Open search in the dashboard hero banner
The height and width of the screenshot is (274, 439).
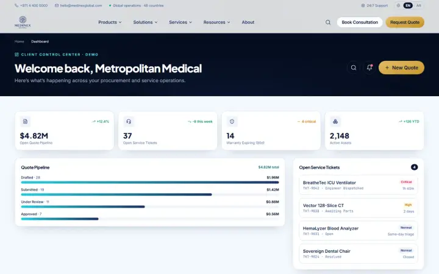click(x=354, y=68)
